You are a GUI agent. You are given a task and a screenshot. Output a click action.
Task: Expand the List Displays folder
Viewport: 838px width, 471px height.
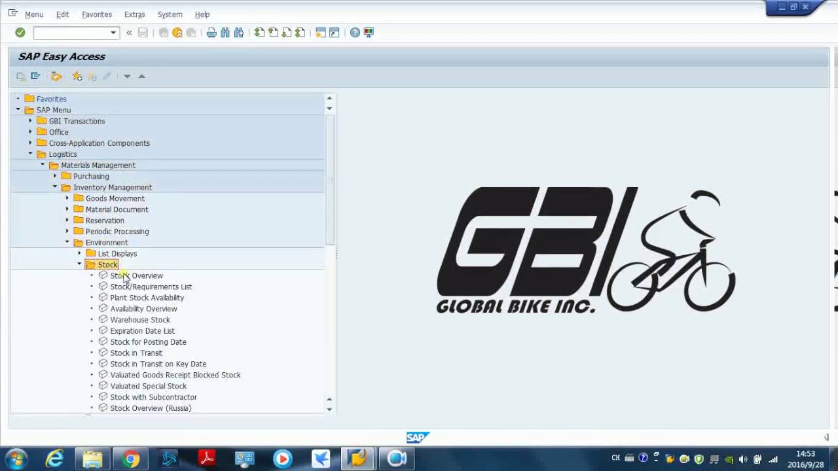(x=79, y=253)
